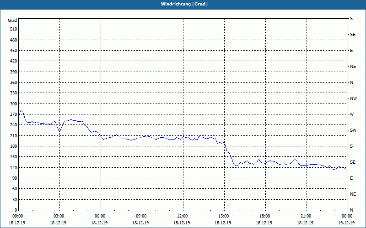This screenshot has height=228, width=366.
Task: Select the y-axis value '450'
Action: [14, 51]
